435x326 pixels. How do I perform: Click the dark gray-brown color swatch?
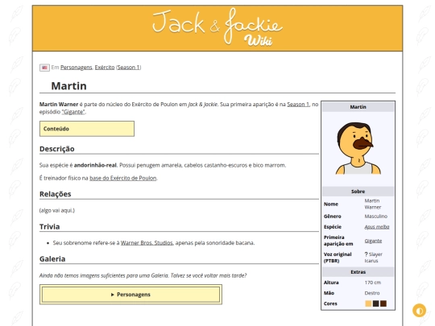[375, 303]
